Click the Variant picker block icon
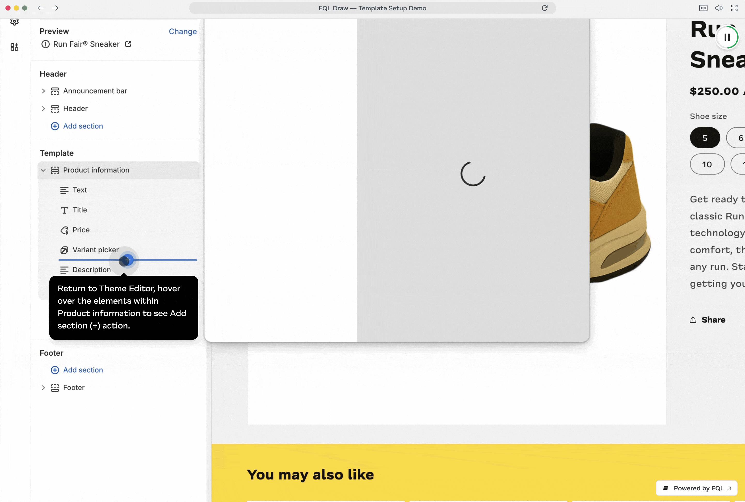The width and height of the screenshot is (745, 502). click(x=64, y=250)
